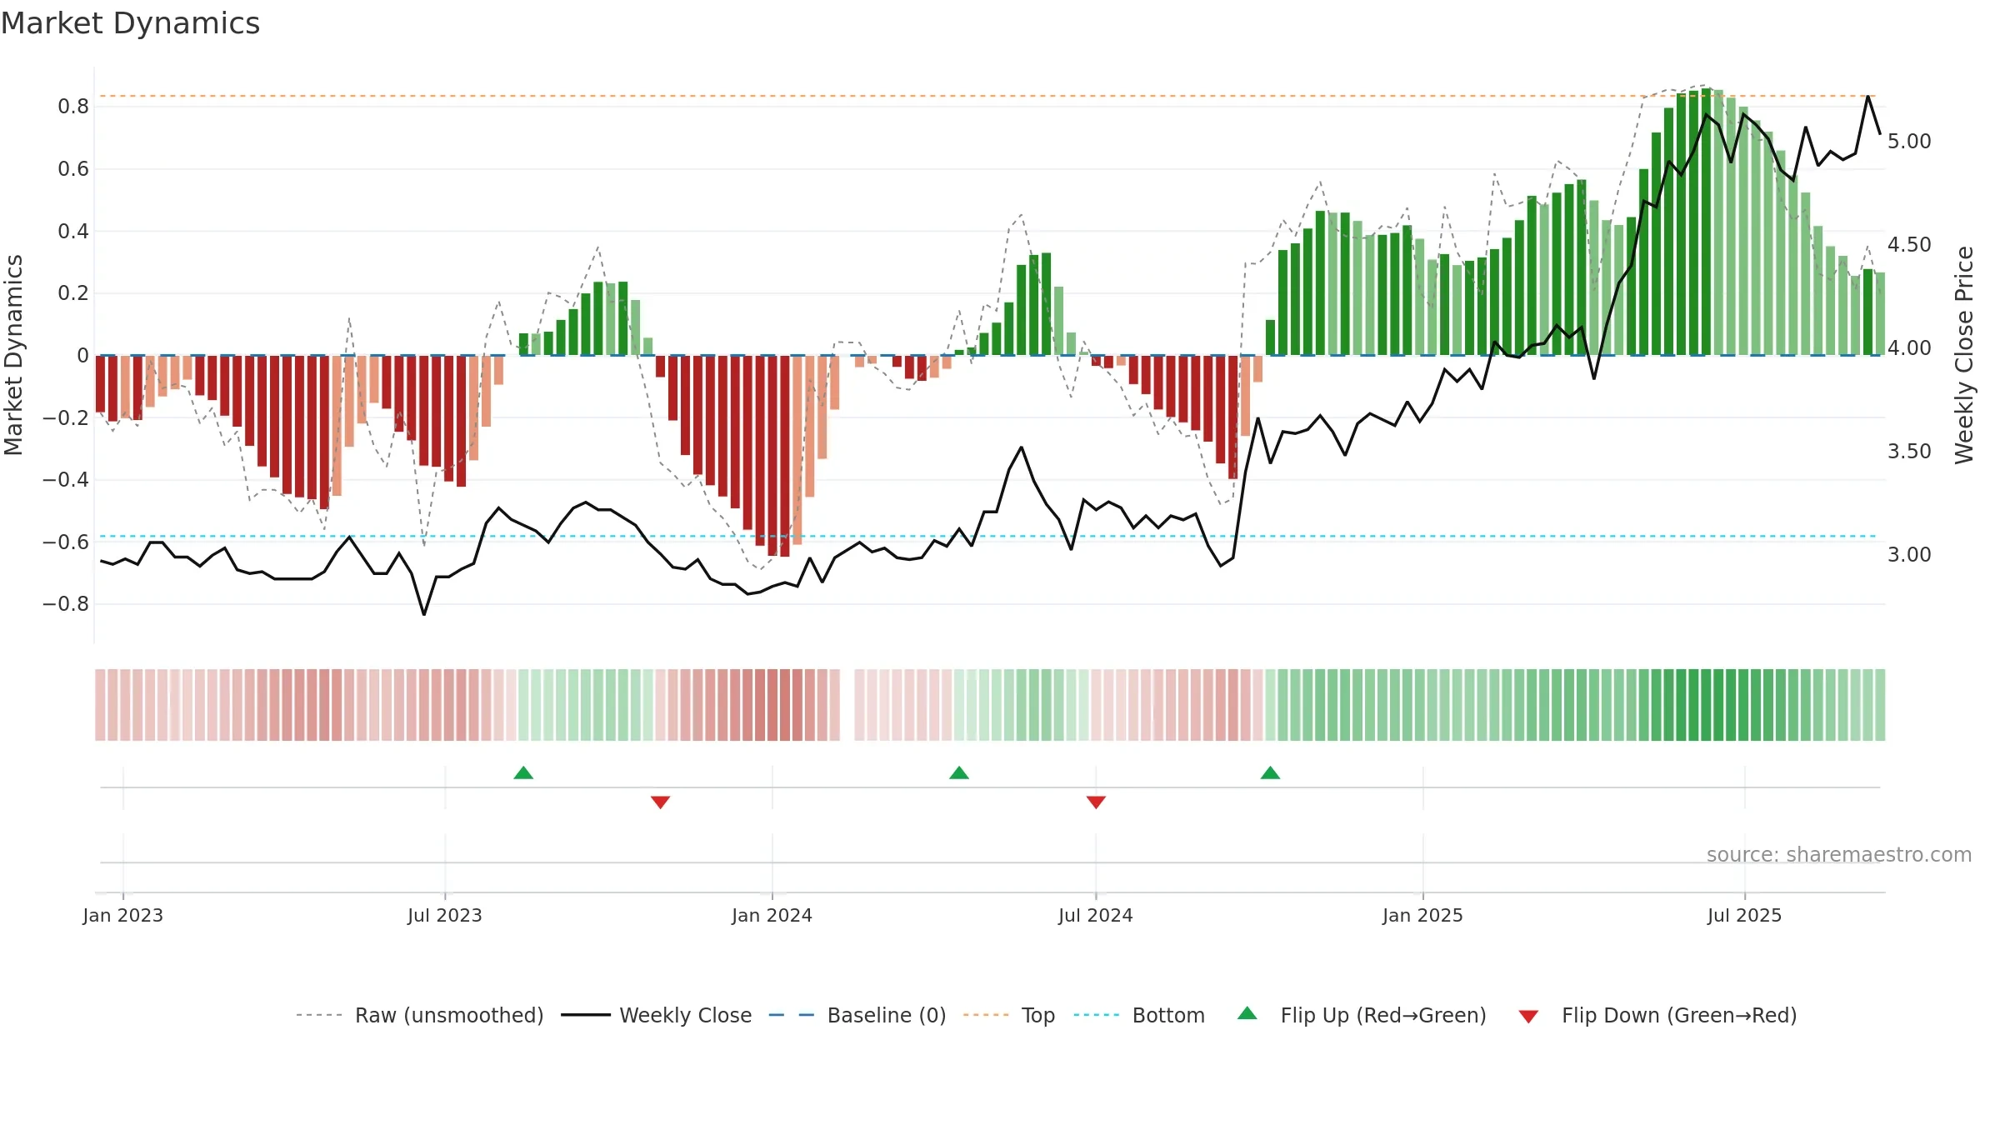Select the green flip-up marker in autumn 2024
Viewport: 2000px width, 1125px height.
[1270, 772]
